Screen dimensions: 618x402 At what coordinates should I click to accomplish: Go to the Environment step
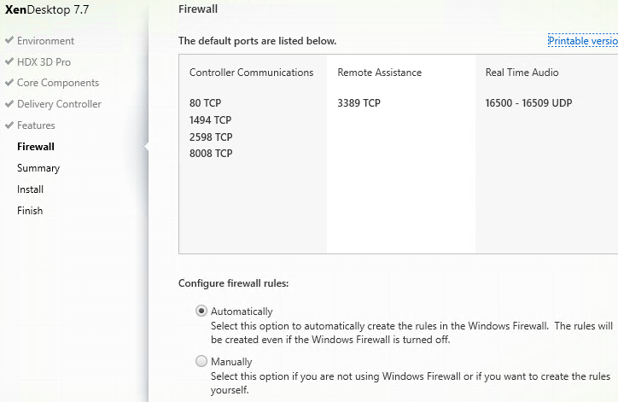[x=45, y=41]
